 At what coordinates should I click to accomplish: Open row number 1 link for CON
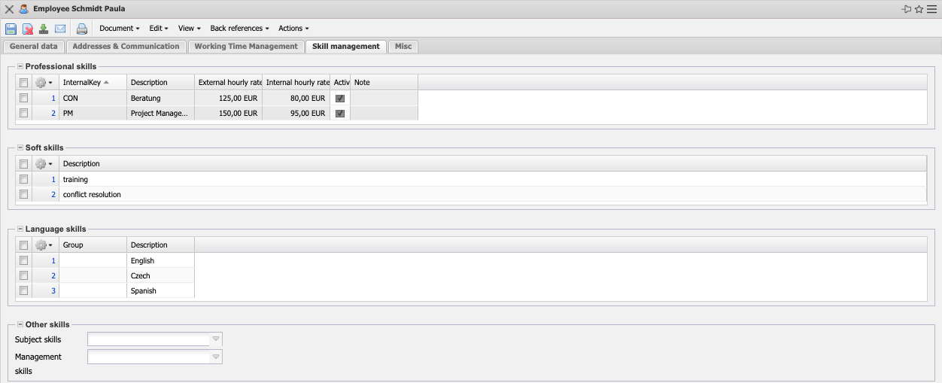click(53, 98)
